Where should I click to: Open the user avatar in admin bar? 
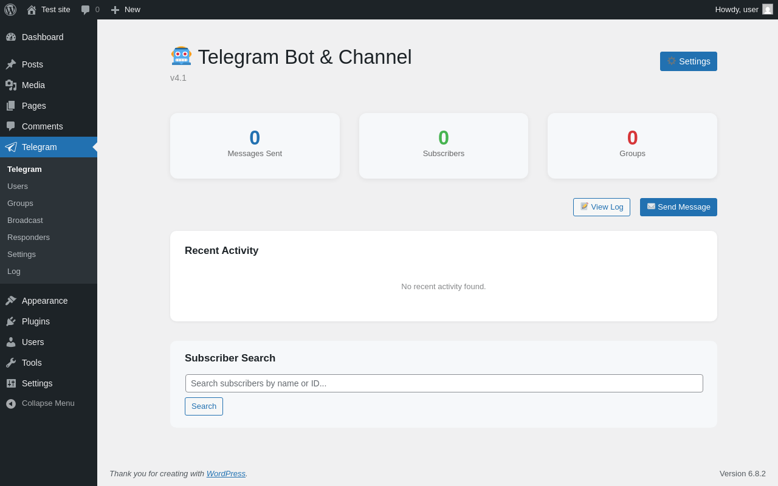(768, 9)
